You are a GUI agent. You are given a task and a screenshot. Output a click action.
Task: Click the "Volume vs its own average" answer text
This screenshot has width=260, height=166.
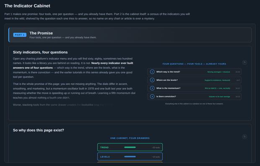pyautogui.click(x=219, y=97)
